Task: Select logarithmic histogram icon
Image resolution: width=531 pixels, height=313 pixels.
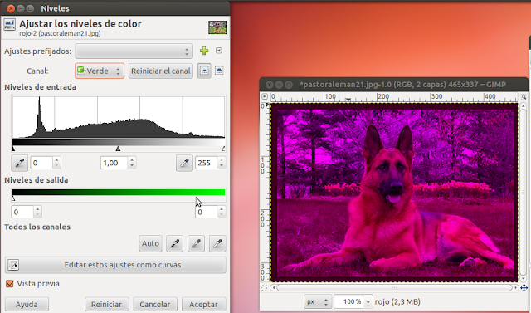Action: [219, 71]
